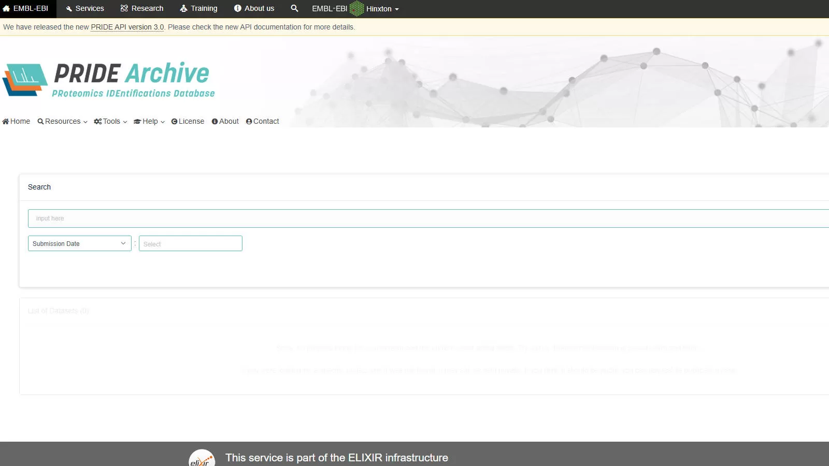Open the About us menu item
Viewport: 829px width, 466px height.
pos(254,9)
